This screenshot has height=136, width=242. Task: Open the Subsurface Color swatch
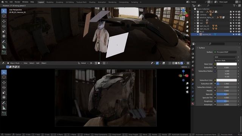[226, 80]
